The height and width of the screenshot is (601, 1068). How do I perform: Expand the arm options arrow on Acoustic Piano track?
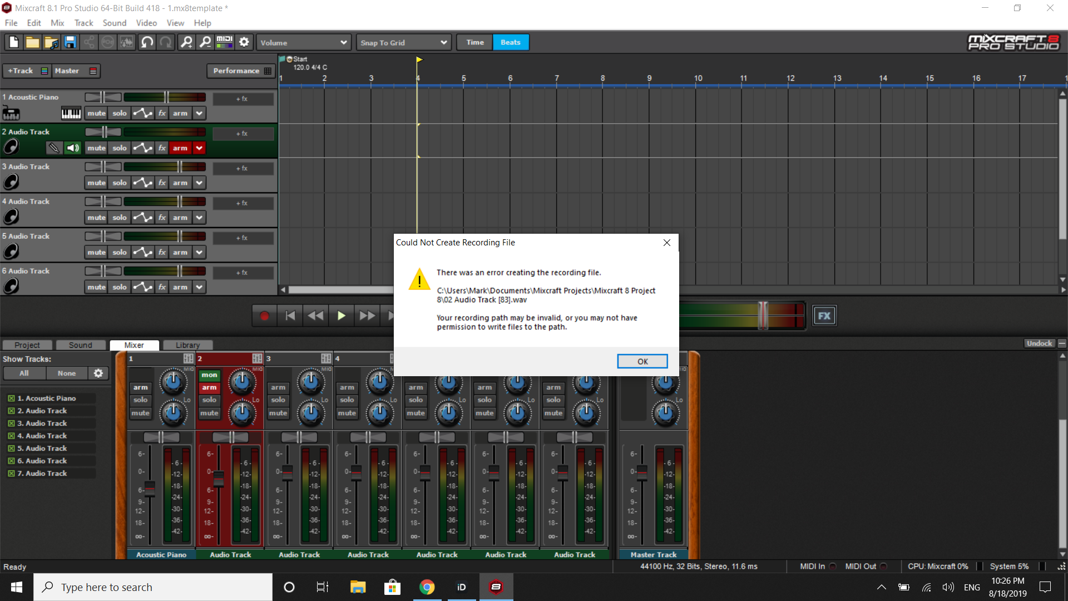199,114
